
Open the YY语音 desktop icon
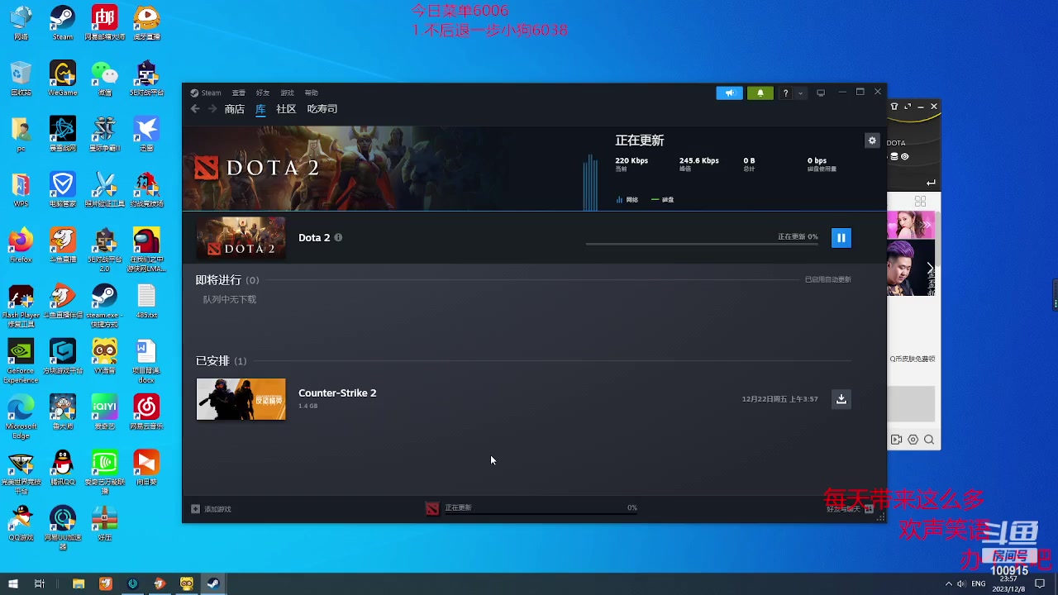pos(105,356)
